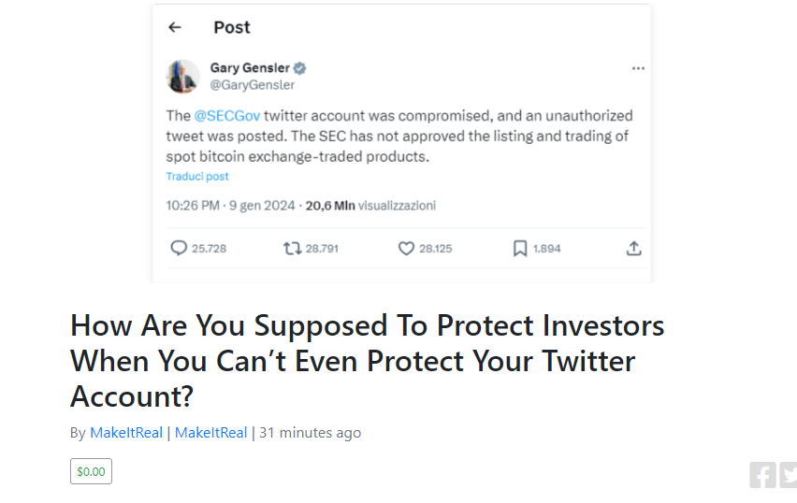The height and width of the screenshot is (503, 797).
Task: Open the first MakeItReal author link
Action: pyautogui.click(x=126, y=433)
